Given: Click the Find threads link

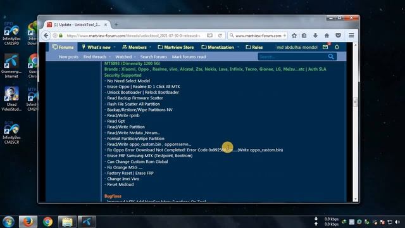Looking at the screenshot, I should click(x=95, y=57).
